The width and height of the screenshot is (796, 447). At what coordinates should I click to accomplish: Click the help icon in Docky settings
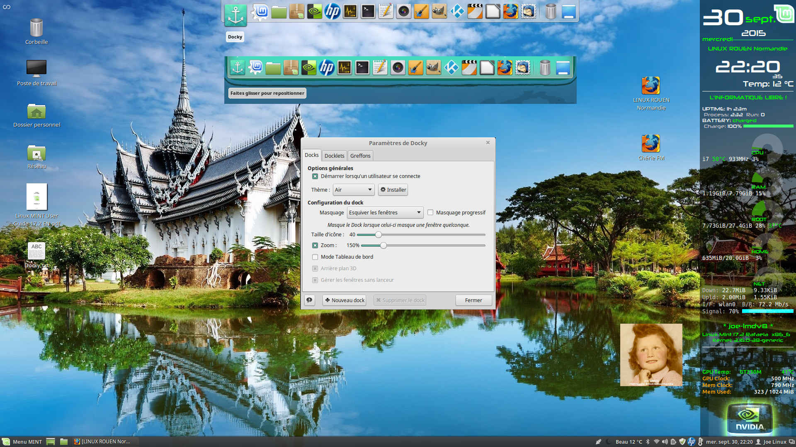click(x=309, y=300)
